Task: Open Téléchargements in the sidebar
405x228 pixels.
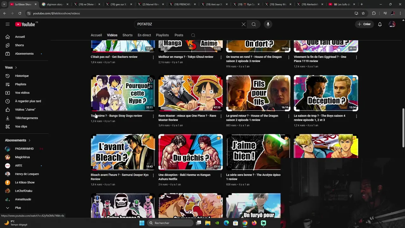Action: point(25,118)
